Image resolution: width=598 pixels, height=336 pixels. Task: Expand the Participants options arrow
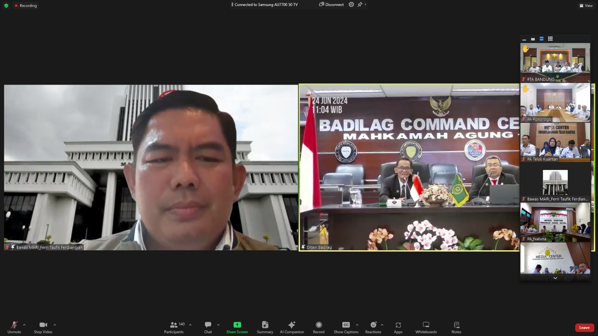[190, 325]
